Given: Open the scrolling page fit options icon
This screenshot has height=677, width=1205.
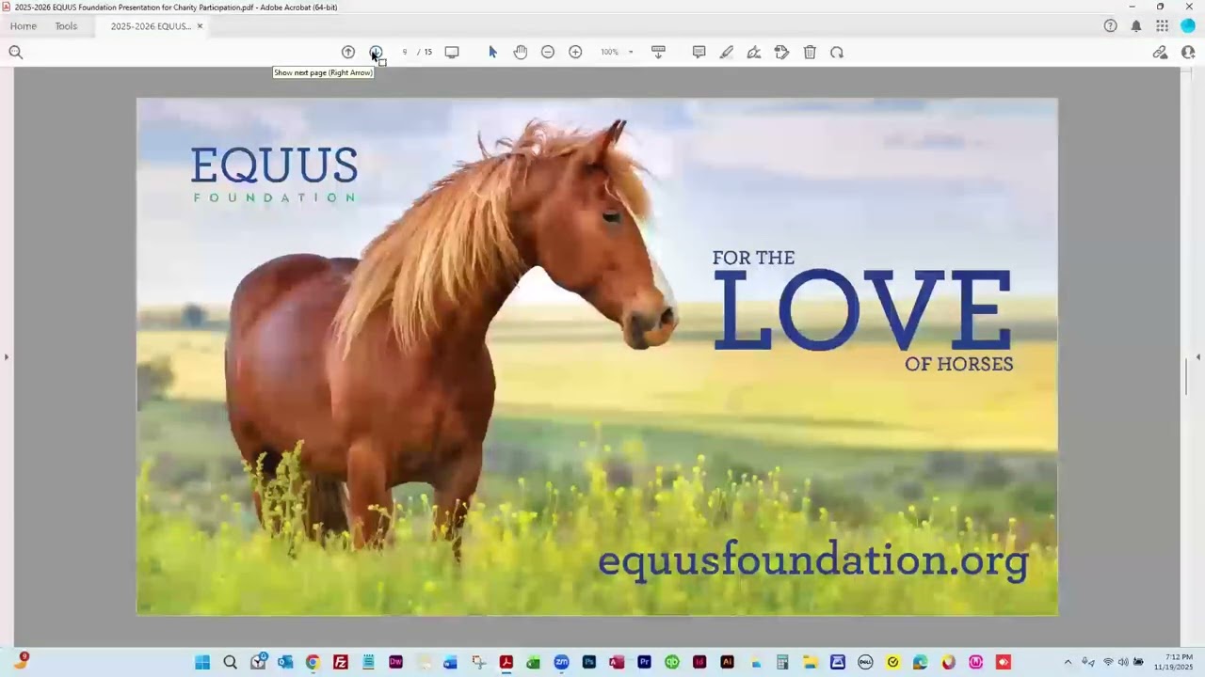Looking at the screenshot, I should point(658,52).
